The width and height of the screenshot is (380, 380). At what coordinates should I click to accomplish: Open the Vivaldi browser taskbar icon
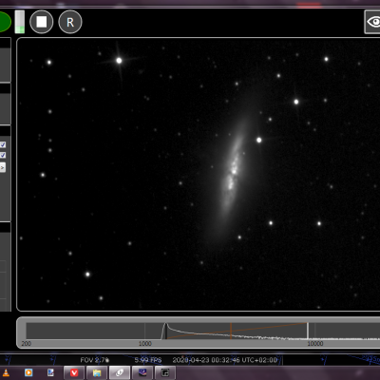(74, 372)
